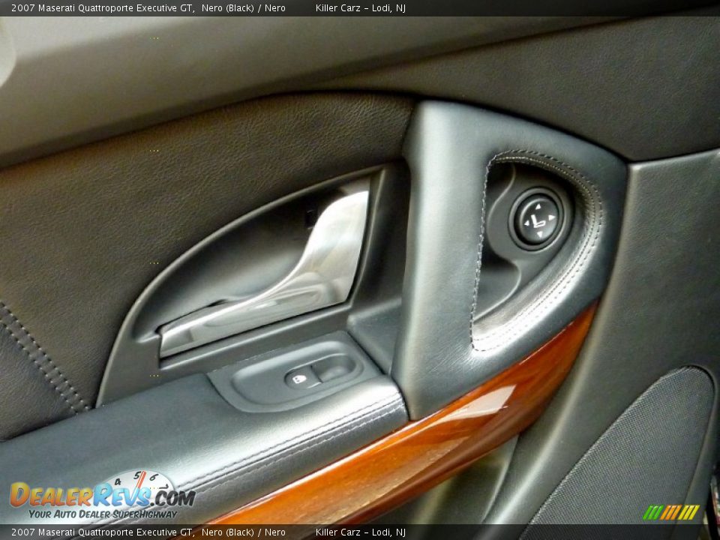This screenshot has height=540, width=720.
Task: Click the bottom caption 'Killer Carz - Lodi, NJ'
Action: point(361,532)
